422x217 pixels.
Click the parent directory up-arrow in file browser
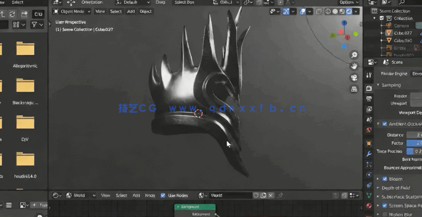click(3, 14)
